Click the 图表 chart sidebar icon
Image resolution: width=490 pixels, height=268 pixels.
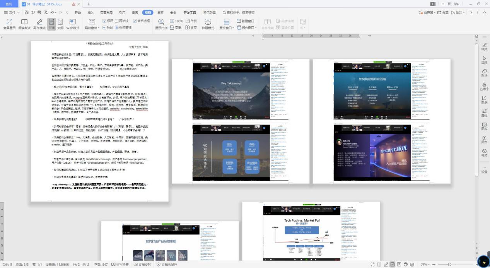484,99
